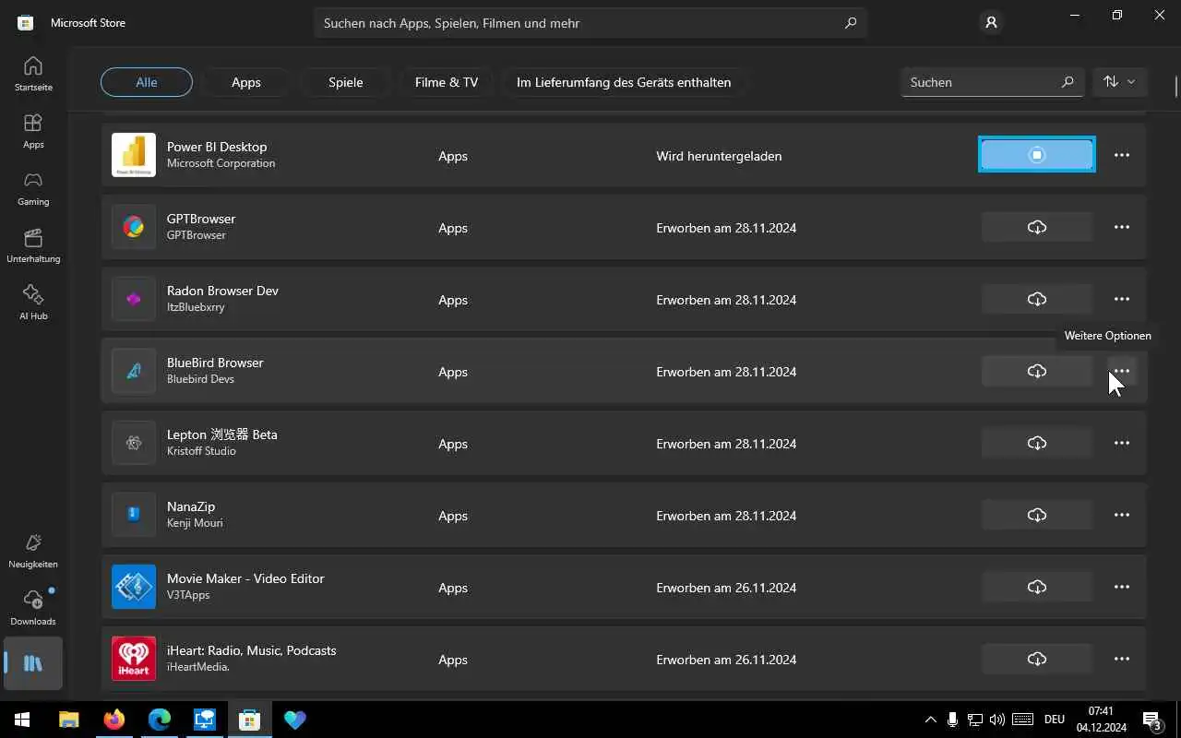Open the user account profile icon
Viewport: 1181px width, 738px height.
point(991,22)
